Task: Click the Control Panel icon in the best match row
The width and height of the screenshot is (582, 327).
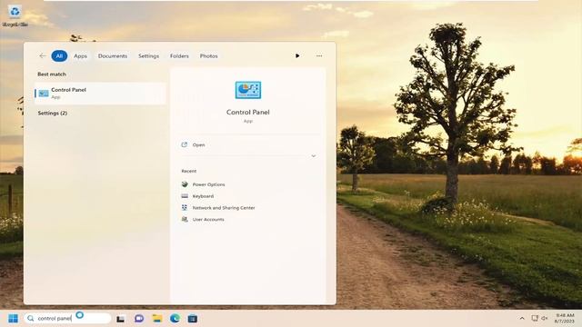Action: pyautogui.click(x=44, y=94)
